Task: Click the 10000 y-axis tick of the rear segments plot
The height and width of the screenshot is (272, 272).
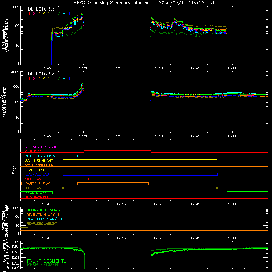Action: pyautogui.click(x=14, y=72)
